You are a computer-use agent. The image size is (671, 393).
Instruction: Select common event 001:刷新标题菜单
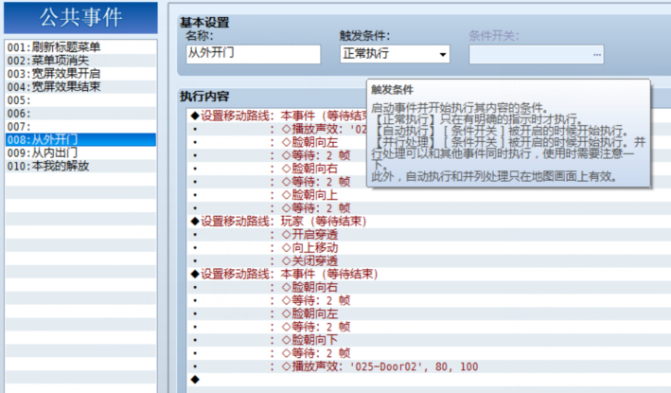(x=80, y=47)
